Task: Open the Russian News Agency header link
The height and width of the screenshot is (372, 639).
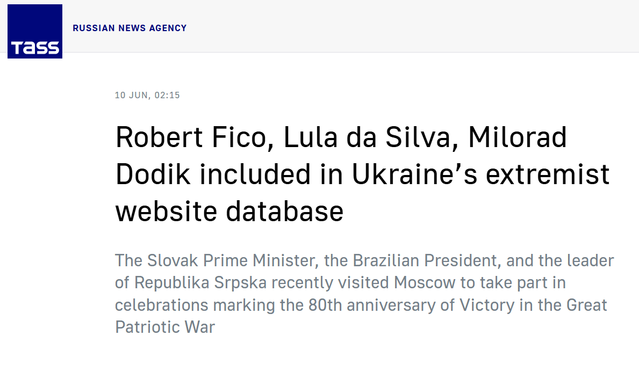Action: pos(130,28)
